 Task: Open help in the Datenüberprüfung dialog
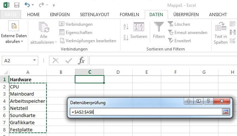click(x=208, y=101)
